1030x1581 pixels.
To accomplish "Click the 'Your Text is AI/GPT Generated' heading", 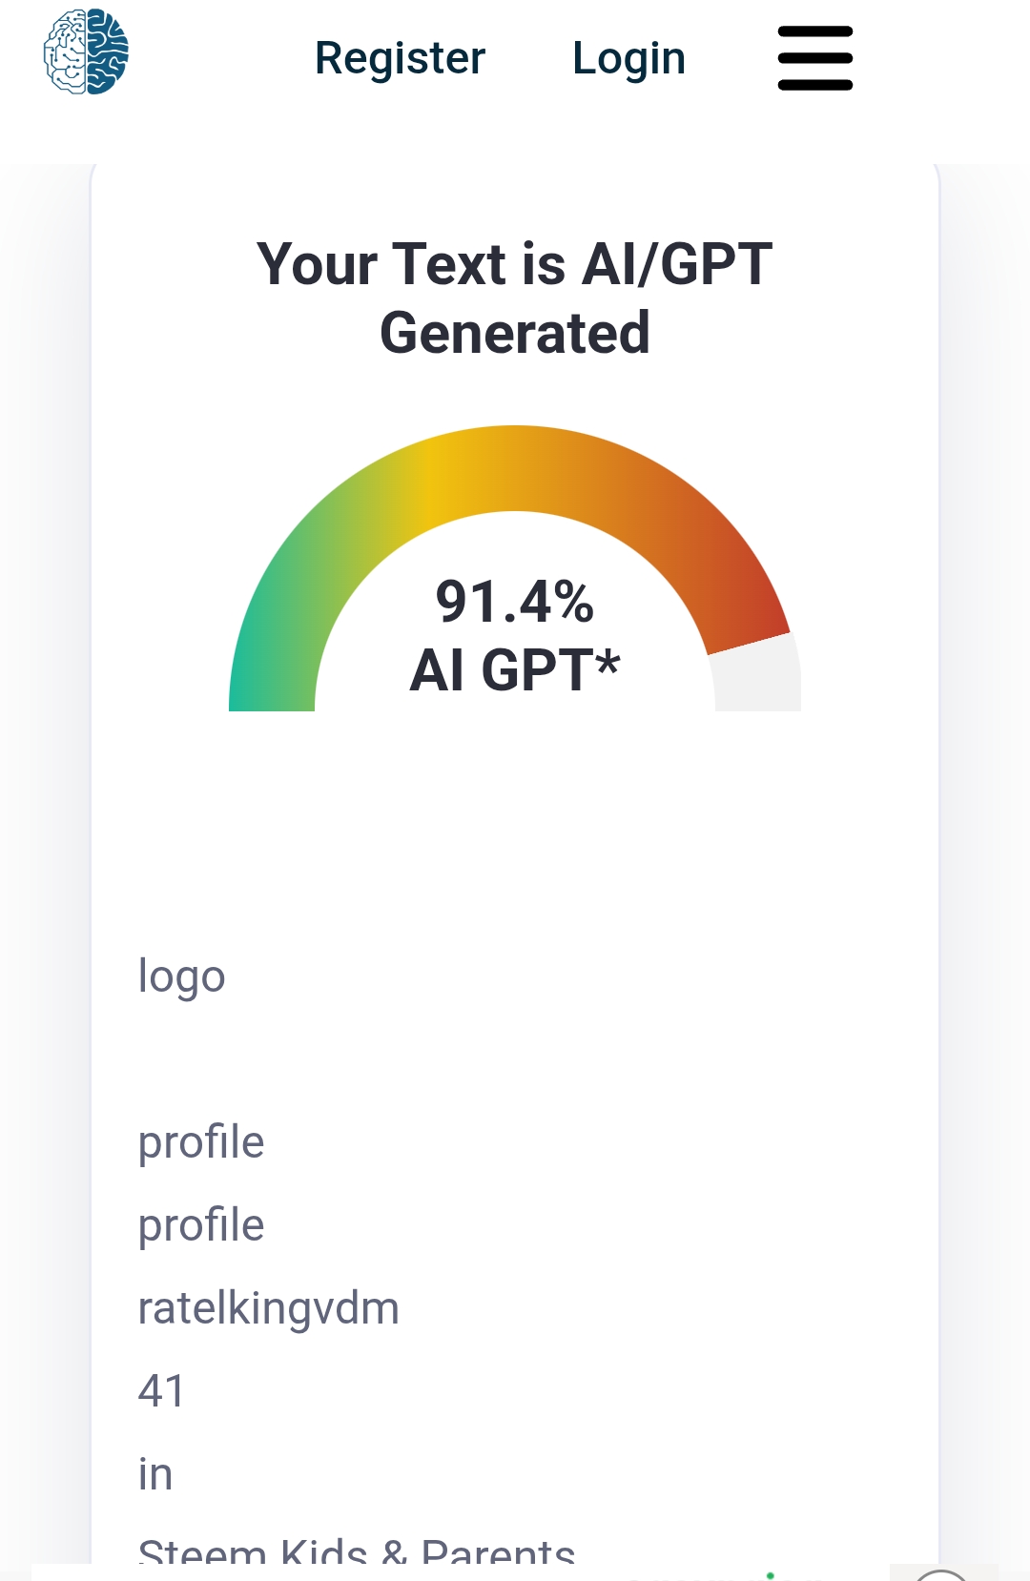I will coord(515,298).
